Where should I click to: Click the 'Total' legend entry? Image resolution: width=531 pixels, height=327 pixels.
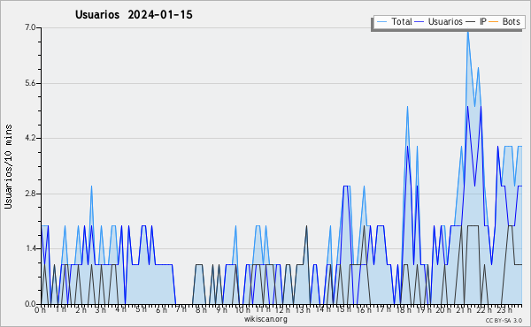[x=394, y=22]
